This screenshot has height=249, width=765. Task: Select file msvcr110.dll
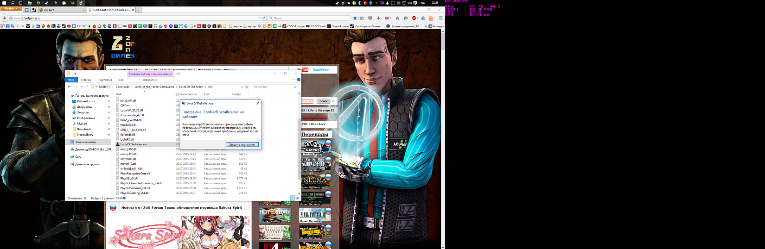[x=128, y=164]
